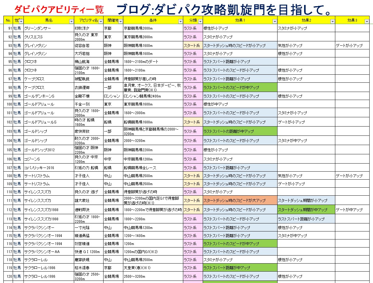Viewport: 373px width, 283px height.
Task: Select the 天皇賞(春)(※1) condition cell
Action: click(153, 268)
